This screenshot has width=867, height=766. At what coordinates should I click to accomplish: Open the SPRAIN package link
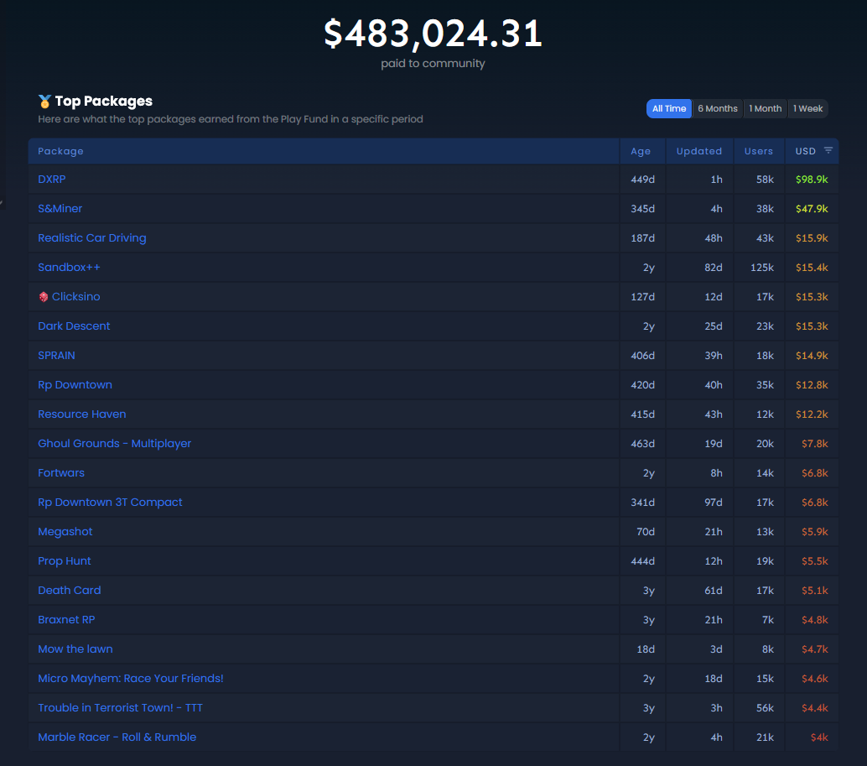pos(56,355)
